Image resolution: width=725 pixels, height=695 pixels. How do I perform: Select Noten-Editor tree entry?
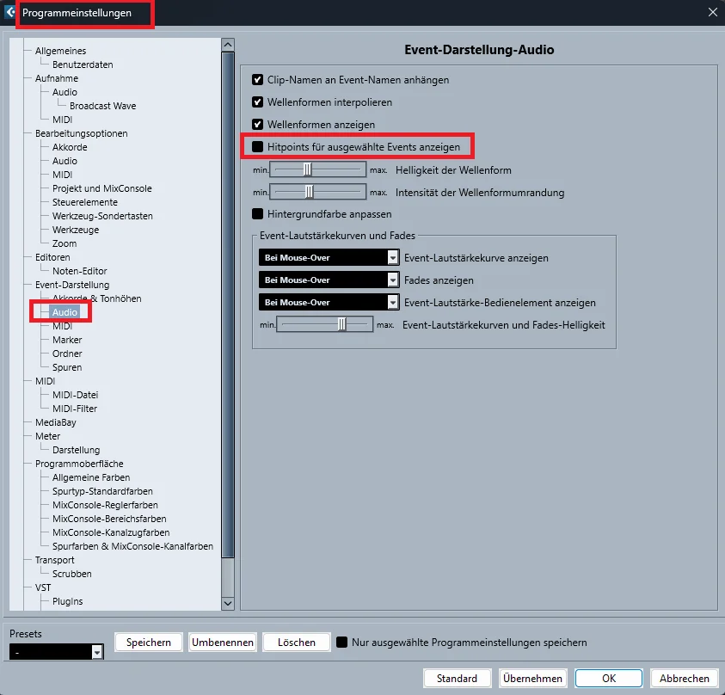point(79,271)
